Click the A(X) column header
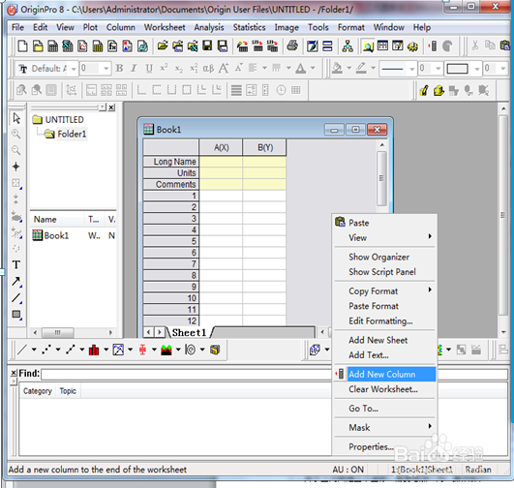The image size is (514, 488). pos(222,147)
